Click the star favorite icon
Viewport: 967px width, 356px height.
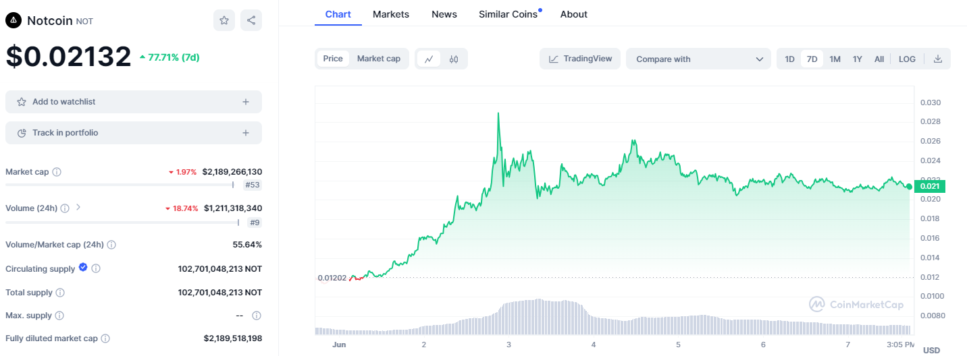click(x=224, y=20)
